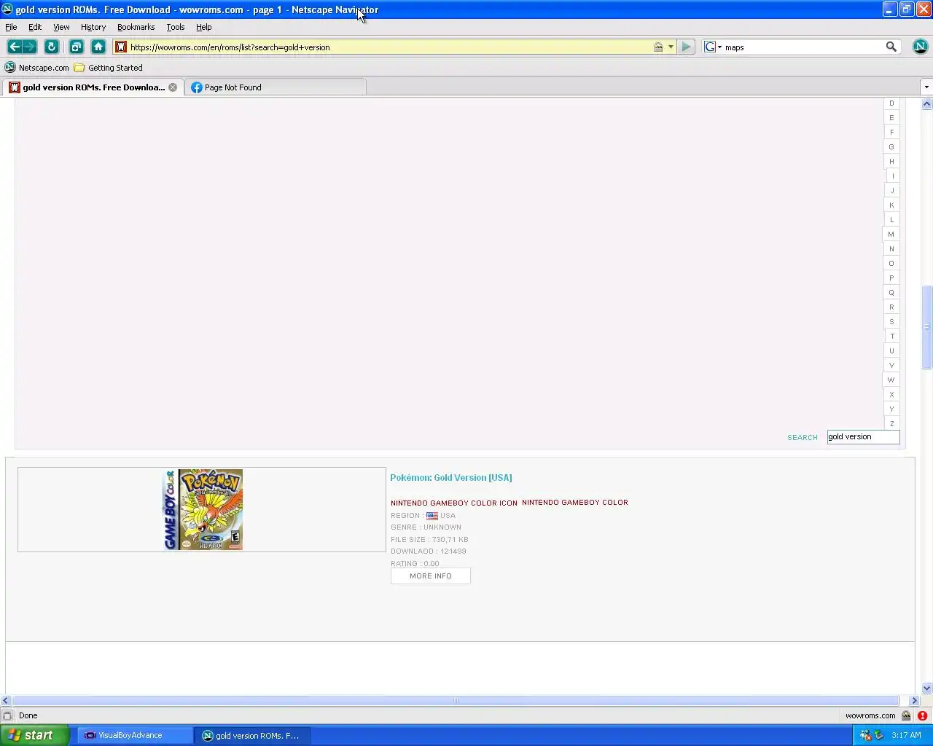Filter ROMs by letter D
The height and width of the screenshot is (746, 933).
click(x=891, y=103)
